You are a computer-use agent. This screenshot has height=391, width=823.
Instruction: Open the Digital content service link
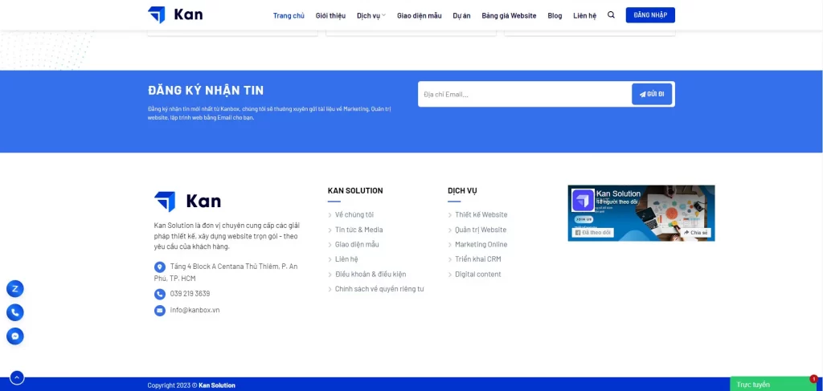[478, 274]
